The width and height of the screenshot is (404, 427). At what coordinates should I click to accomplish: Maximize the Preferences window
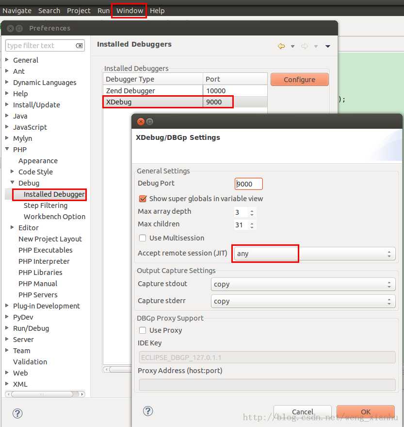(19, 28)
